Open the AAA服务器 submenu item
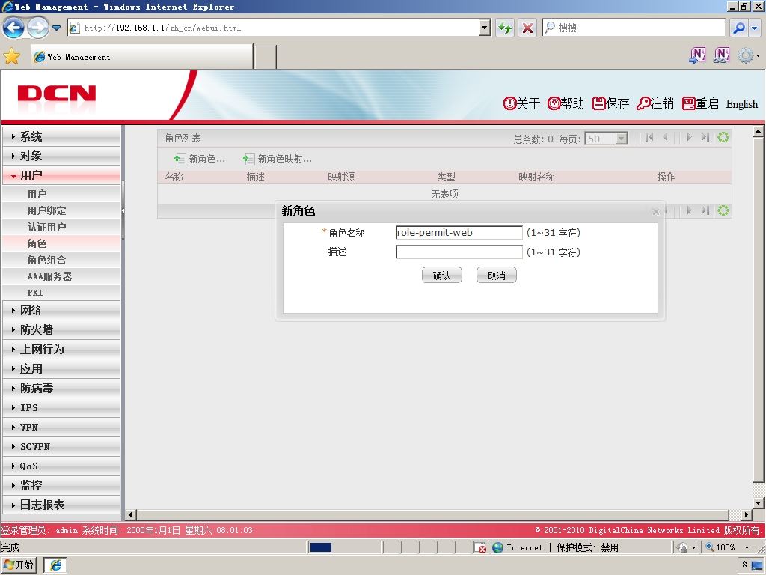This screenshot has height=575, width=766. (61, 276)
